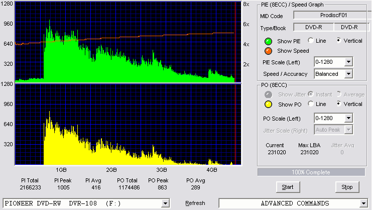372x210 pixels.
Task: Click the Stop button
Action: click(x=347, y=187)
